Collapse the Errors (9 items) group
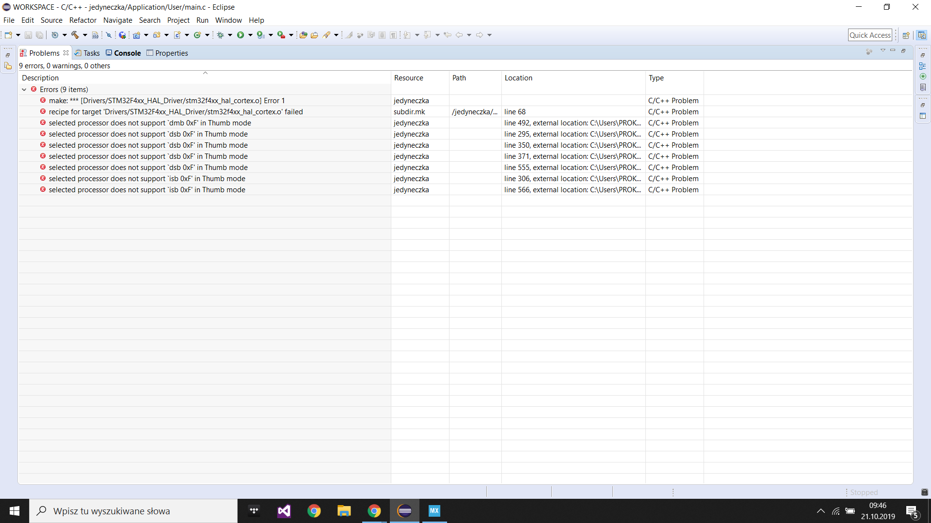Image resolution: width=931 pixels, height=523 pixels. [x=24, y=90]
